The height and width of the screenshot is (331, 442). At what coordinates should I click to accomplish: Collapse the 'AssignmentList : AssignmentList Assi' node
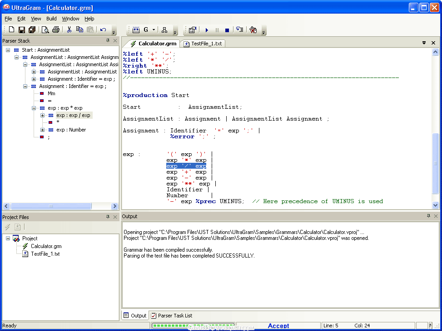pos(25,64)
